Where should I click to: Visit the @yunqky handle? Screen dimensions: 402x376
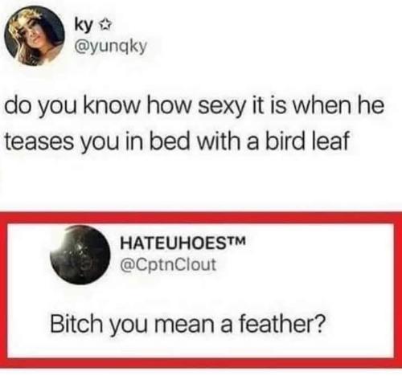coord(111,47)
